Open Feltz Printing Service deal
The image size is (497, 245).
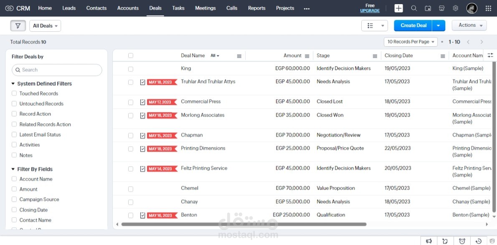204,168
